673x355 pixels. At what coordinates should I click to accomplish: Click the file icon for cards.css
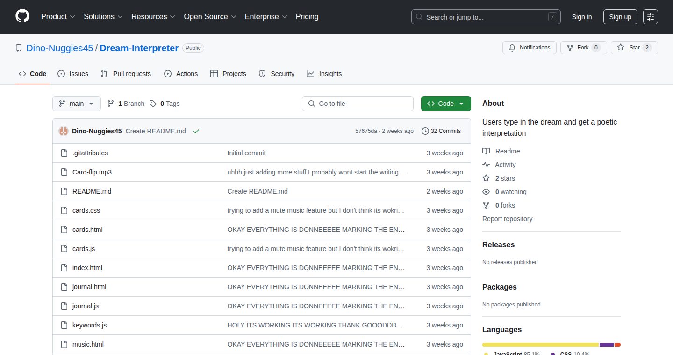[x=64, y=210]
